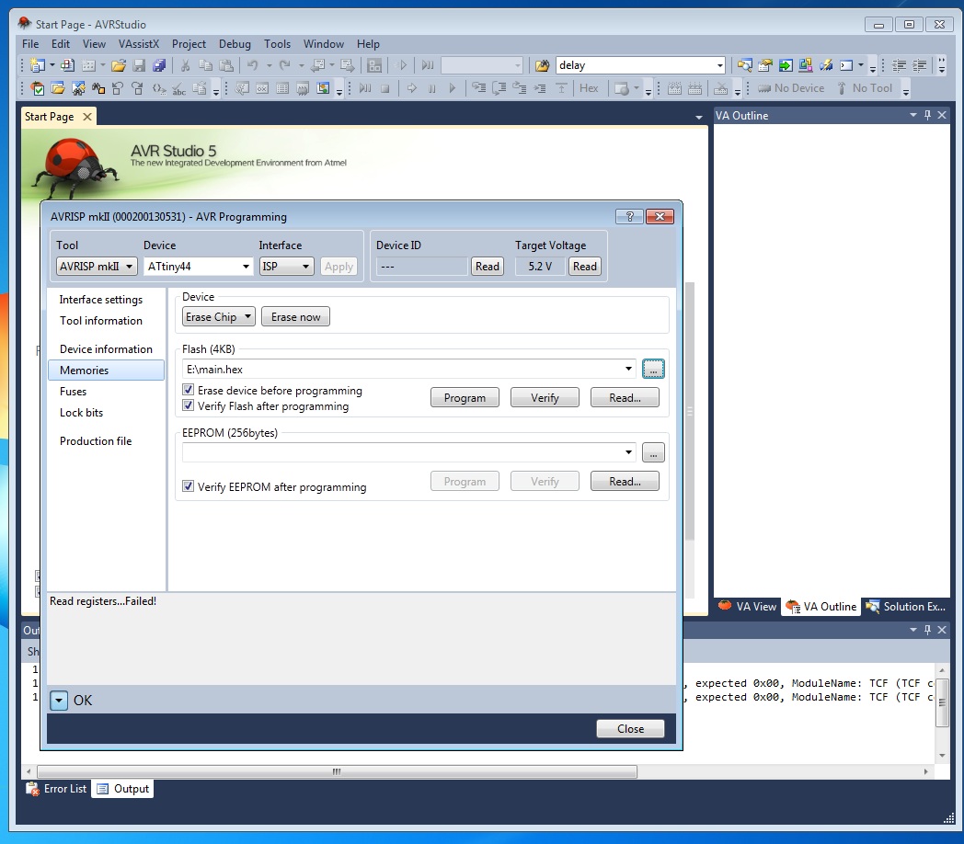
Task: Open the Interface dropdown showing ISP
Action: coord(286,267)
